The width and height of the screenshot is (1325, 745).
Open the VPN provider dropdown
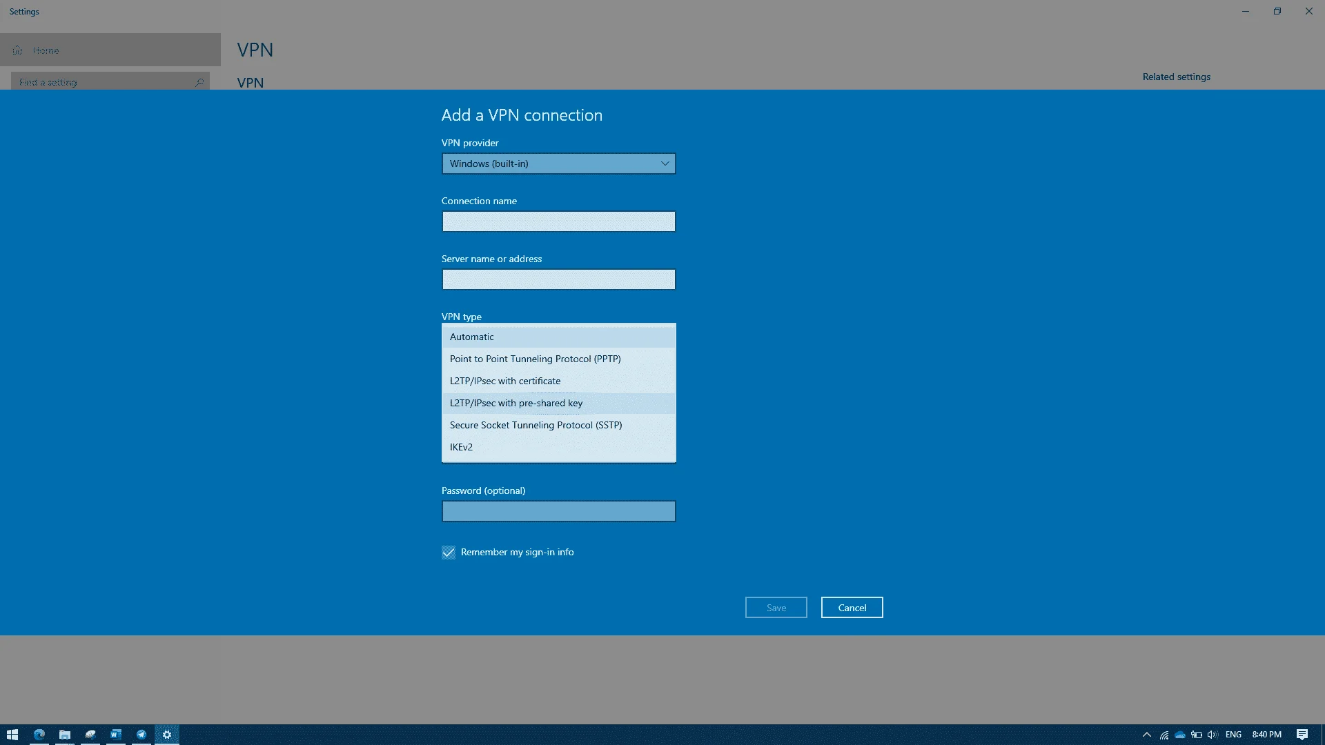(x=559, y=163)
